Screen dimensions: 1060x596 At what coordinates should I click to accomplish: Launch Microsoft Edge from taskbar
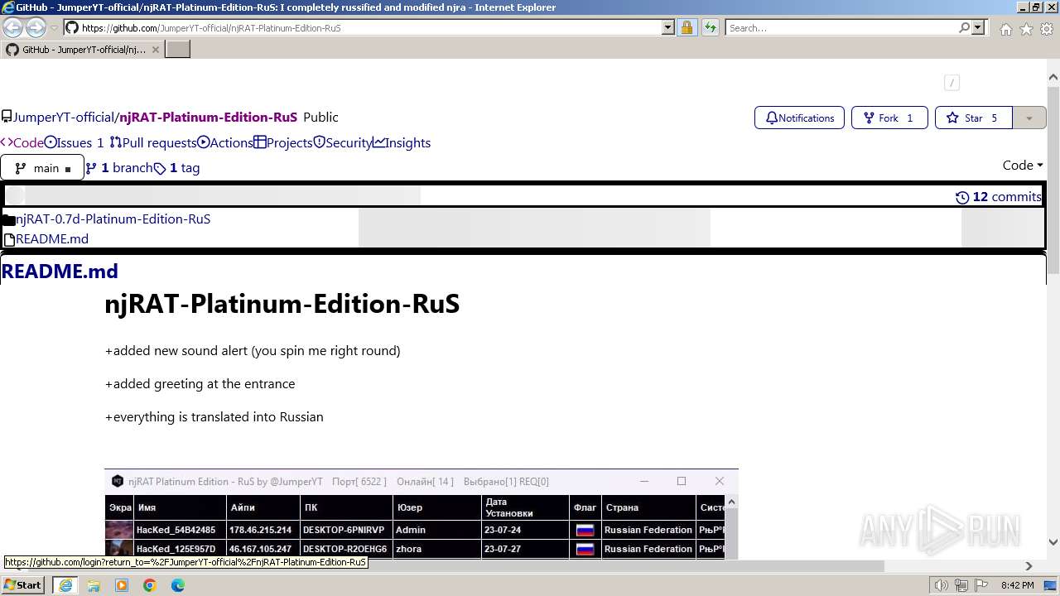(178, 585)
